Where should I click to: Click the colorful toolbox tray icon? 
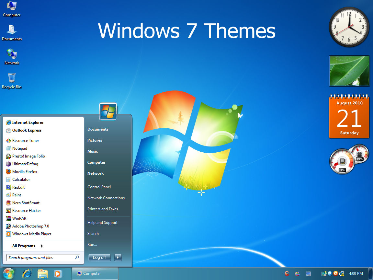point(297,274)
